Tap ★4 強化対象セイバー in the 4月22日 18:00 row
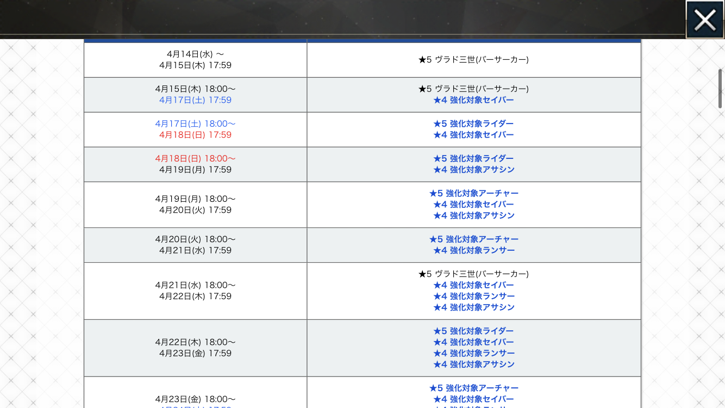Screen dimensions: 725x408 [x=473, y=342]
